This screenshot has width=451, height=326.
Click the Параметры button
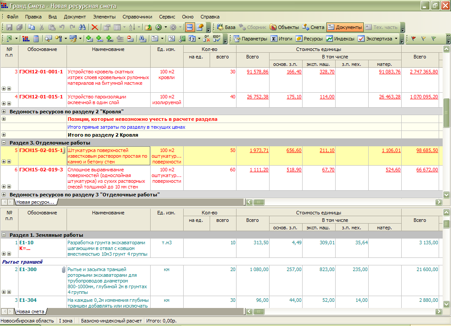point(250,39)
